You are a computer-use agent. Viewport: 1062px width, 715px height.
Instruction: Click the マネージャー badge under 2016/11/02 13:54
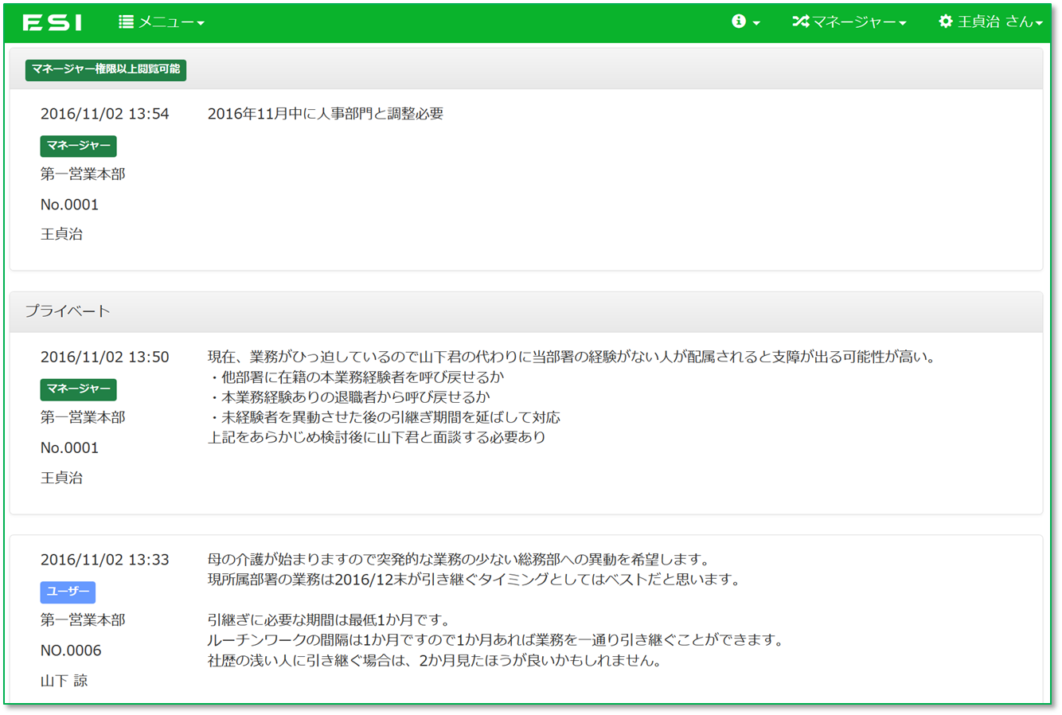click(79, 147)
